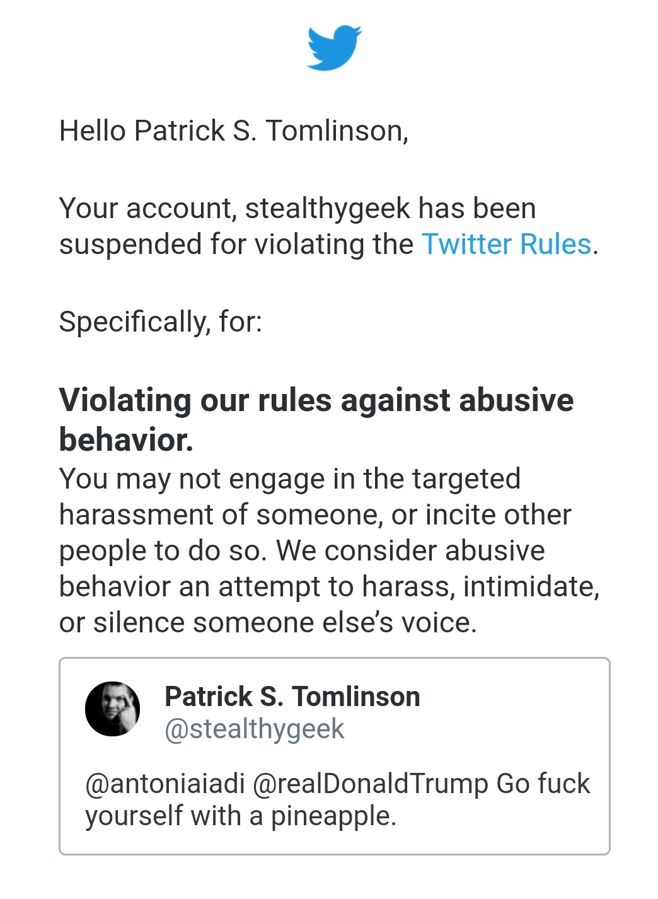Open the @realDonaldTrump mention
The height and width of the screenshot is (899, 658).
371,784
